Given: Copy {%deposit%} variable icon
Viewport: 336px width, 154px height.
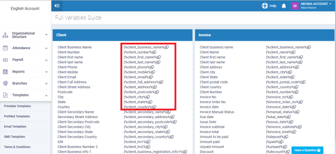Looking at the screenshot, I should point(286,137).
